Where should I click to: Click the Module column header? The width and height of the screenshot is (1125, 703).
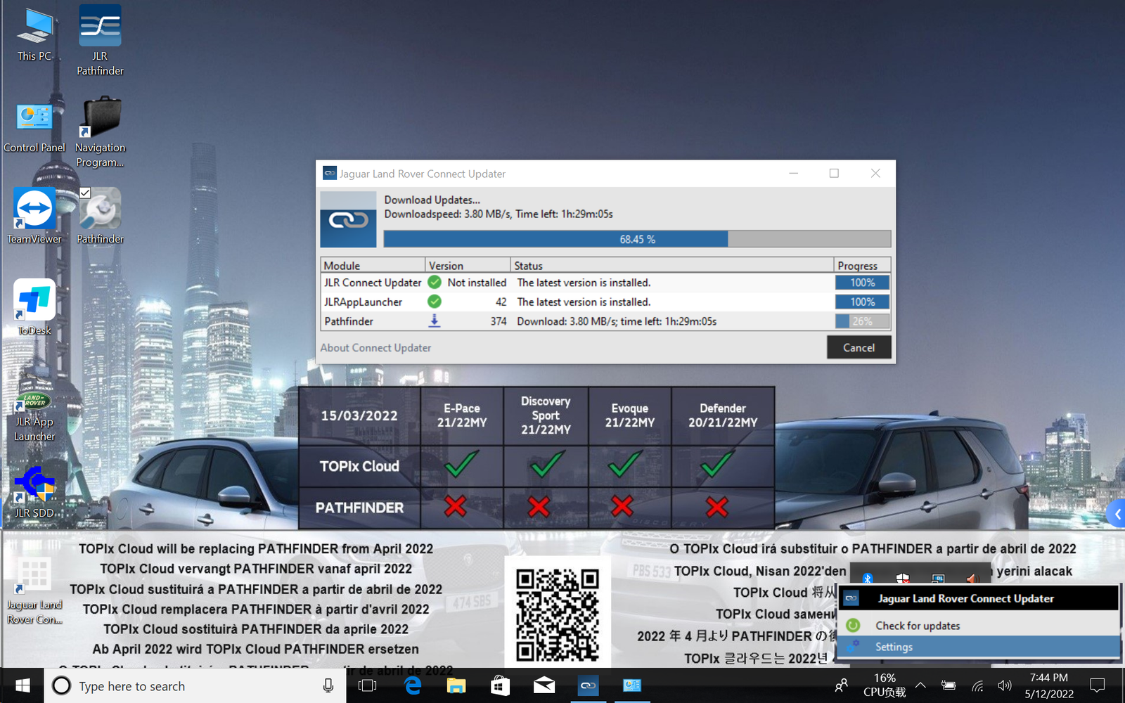click(373, 265)
